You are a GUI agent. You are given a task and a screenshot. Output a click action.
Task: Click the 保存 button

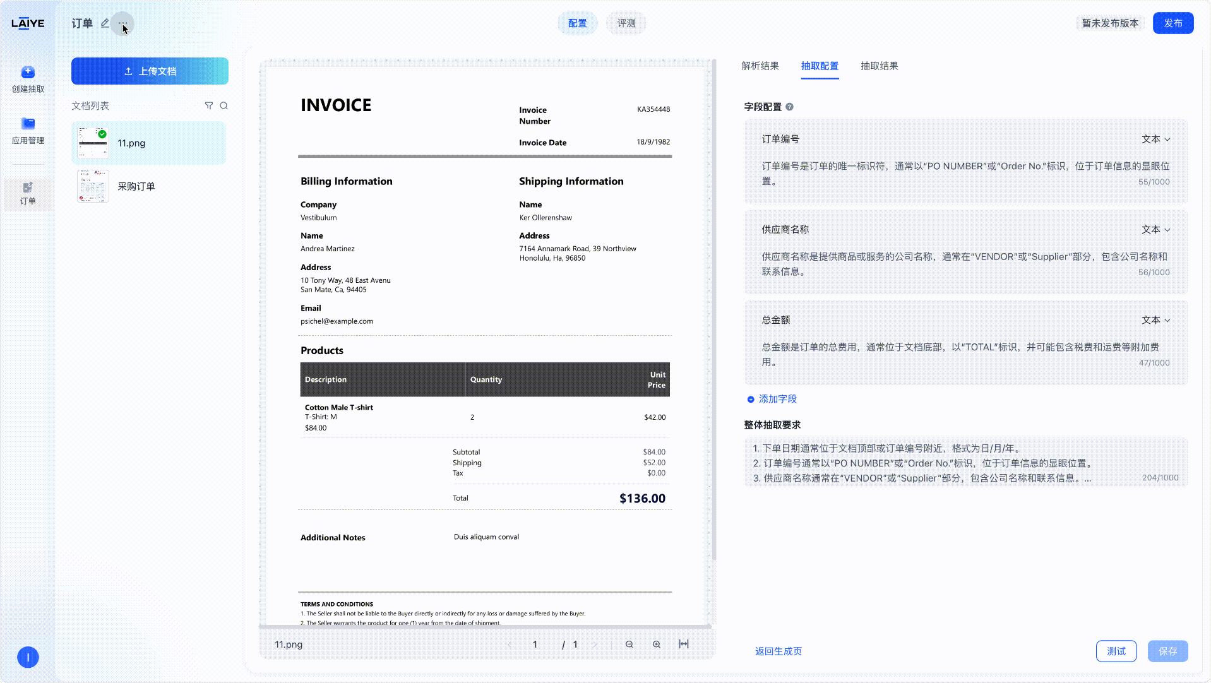coord(1167,651)
